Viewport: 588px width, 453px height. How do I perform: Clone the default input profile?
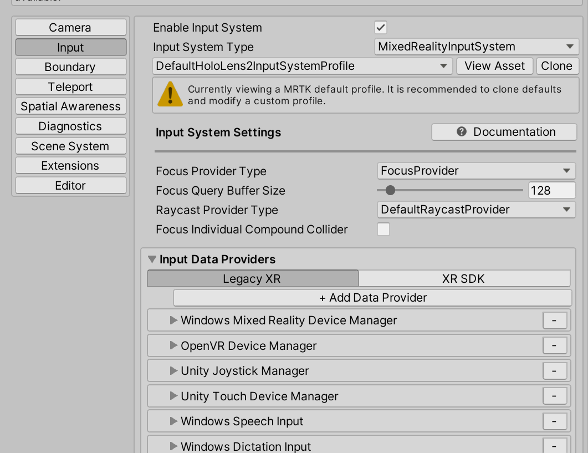pos(557,66)
